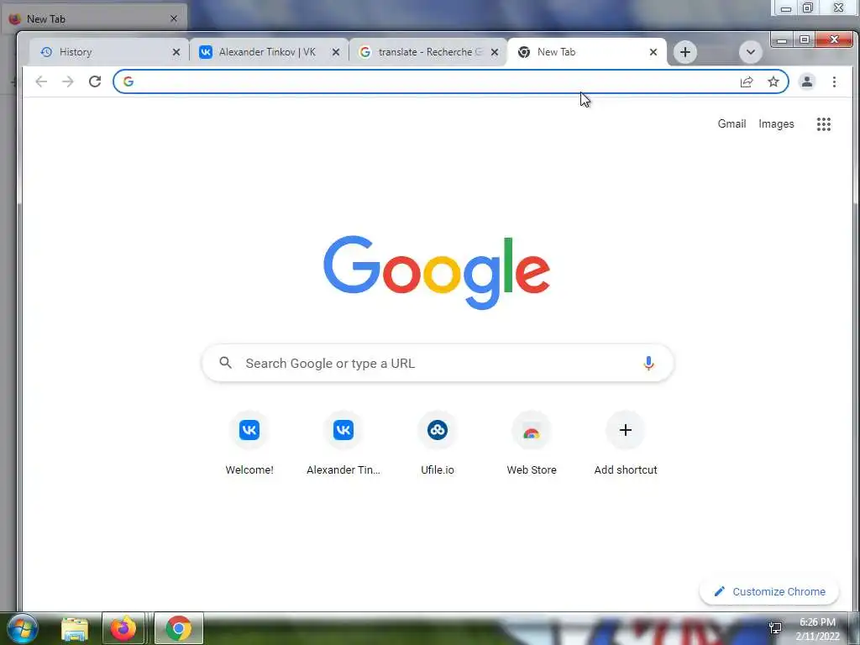Open the Chrome profile avatar
This screenshot has width=860, height=645.
pyautogui.click(x=807, y=81)
